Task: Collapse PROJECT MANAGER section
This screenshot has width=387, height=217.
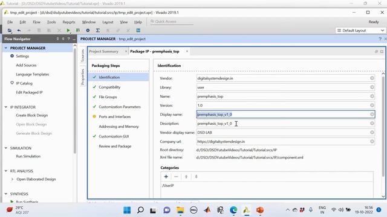Action: pos(6,48)
